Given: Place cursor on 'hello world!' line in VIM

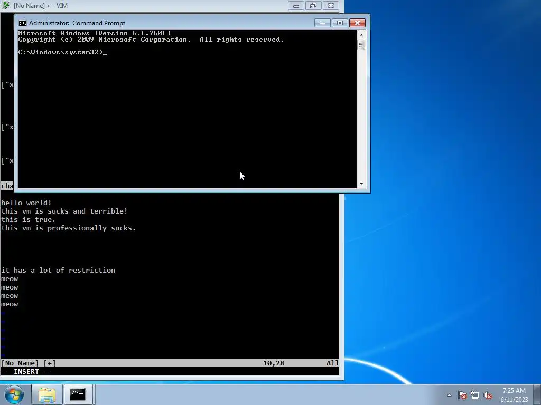Looking at the screenshot, I should coord(26,202).
